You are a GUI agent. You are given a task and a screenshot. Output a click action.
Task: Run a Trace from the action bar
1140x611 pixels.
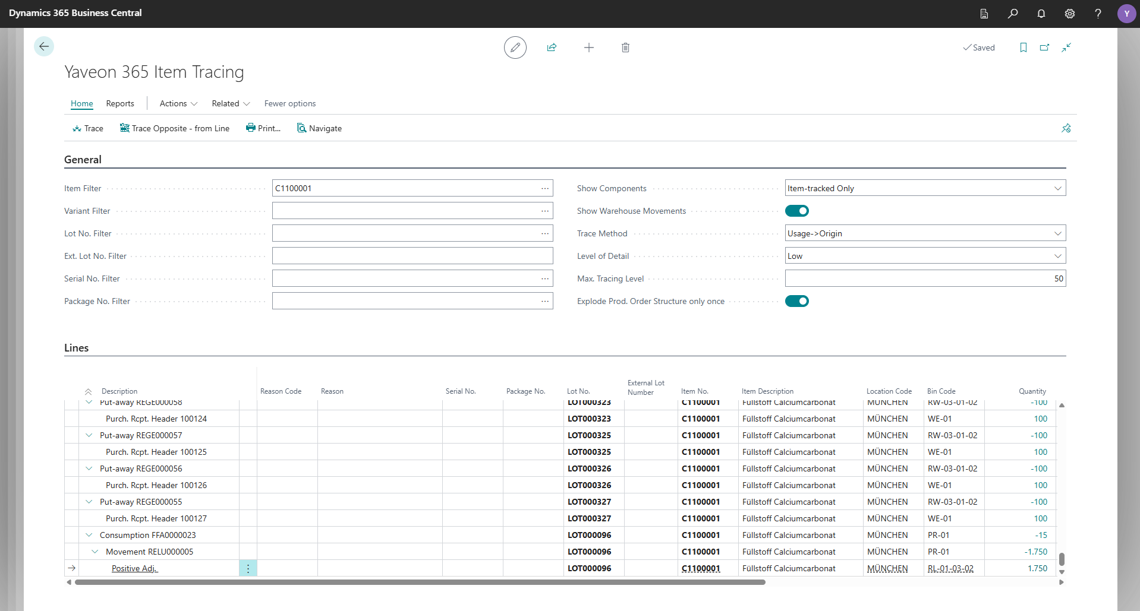[87, 128]
